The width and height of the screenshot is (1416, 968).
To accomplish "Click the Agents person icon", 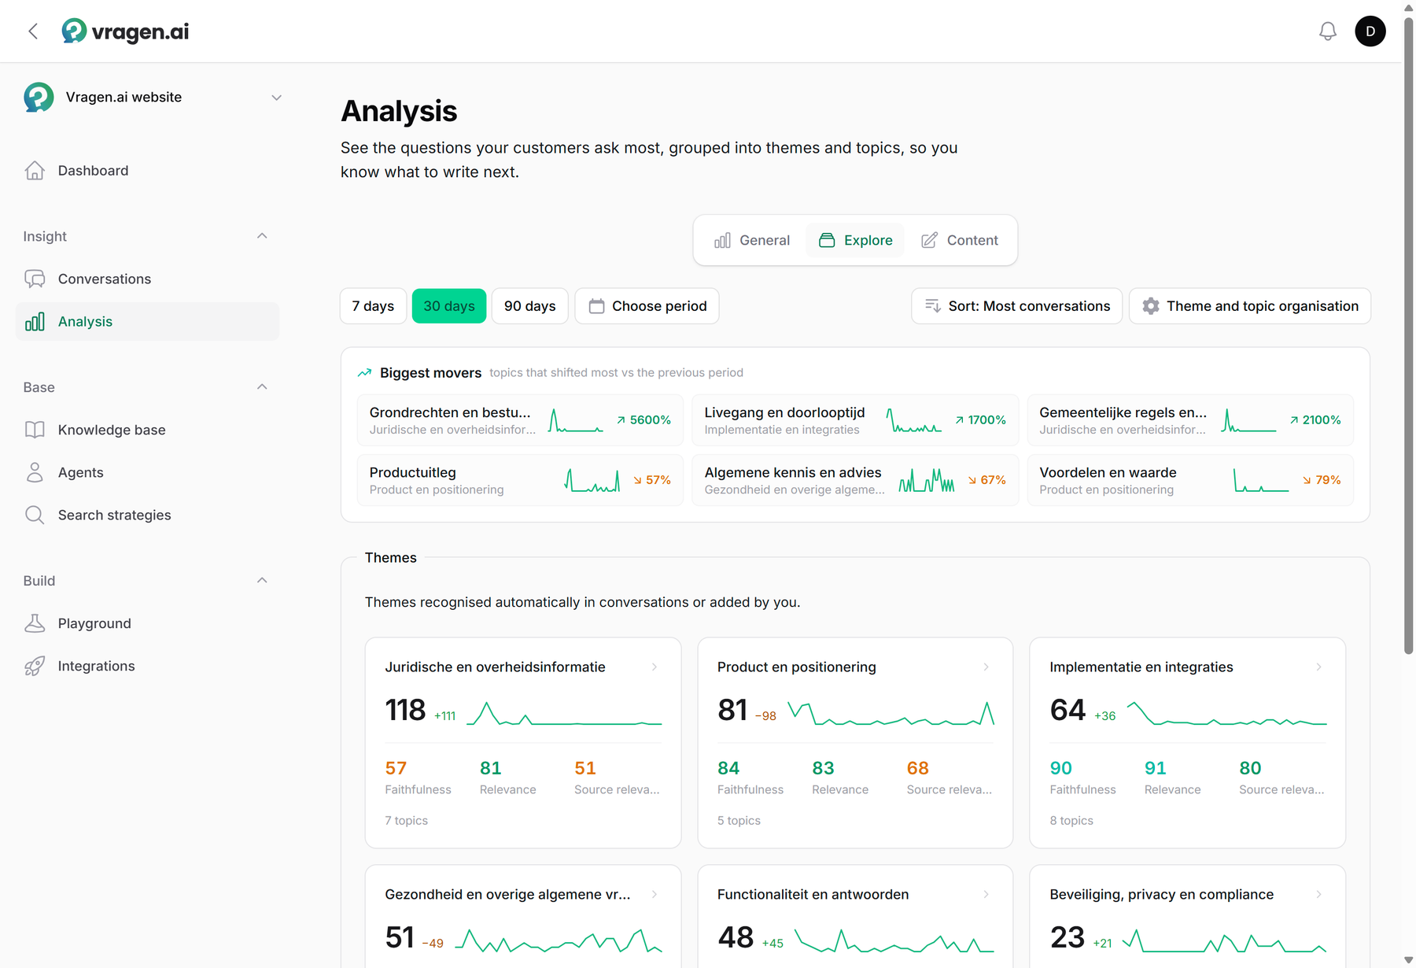I will tap(35, 473).
